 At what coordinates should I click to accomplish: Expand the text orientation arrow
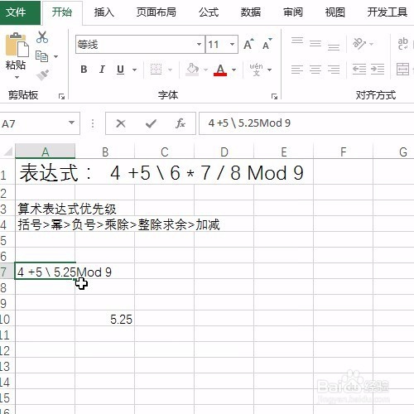pyautogui.click(x=371, y=44)
